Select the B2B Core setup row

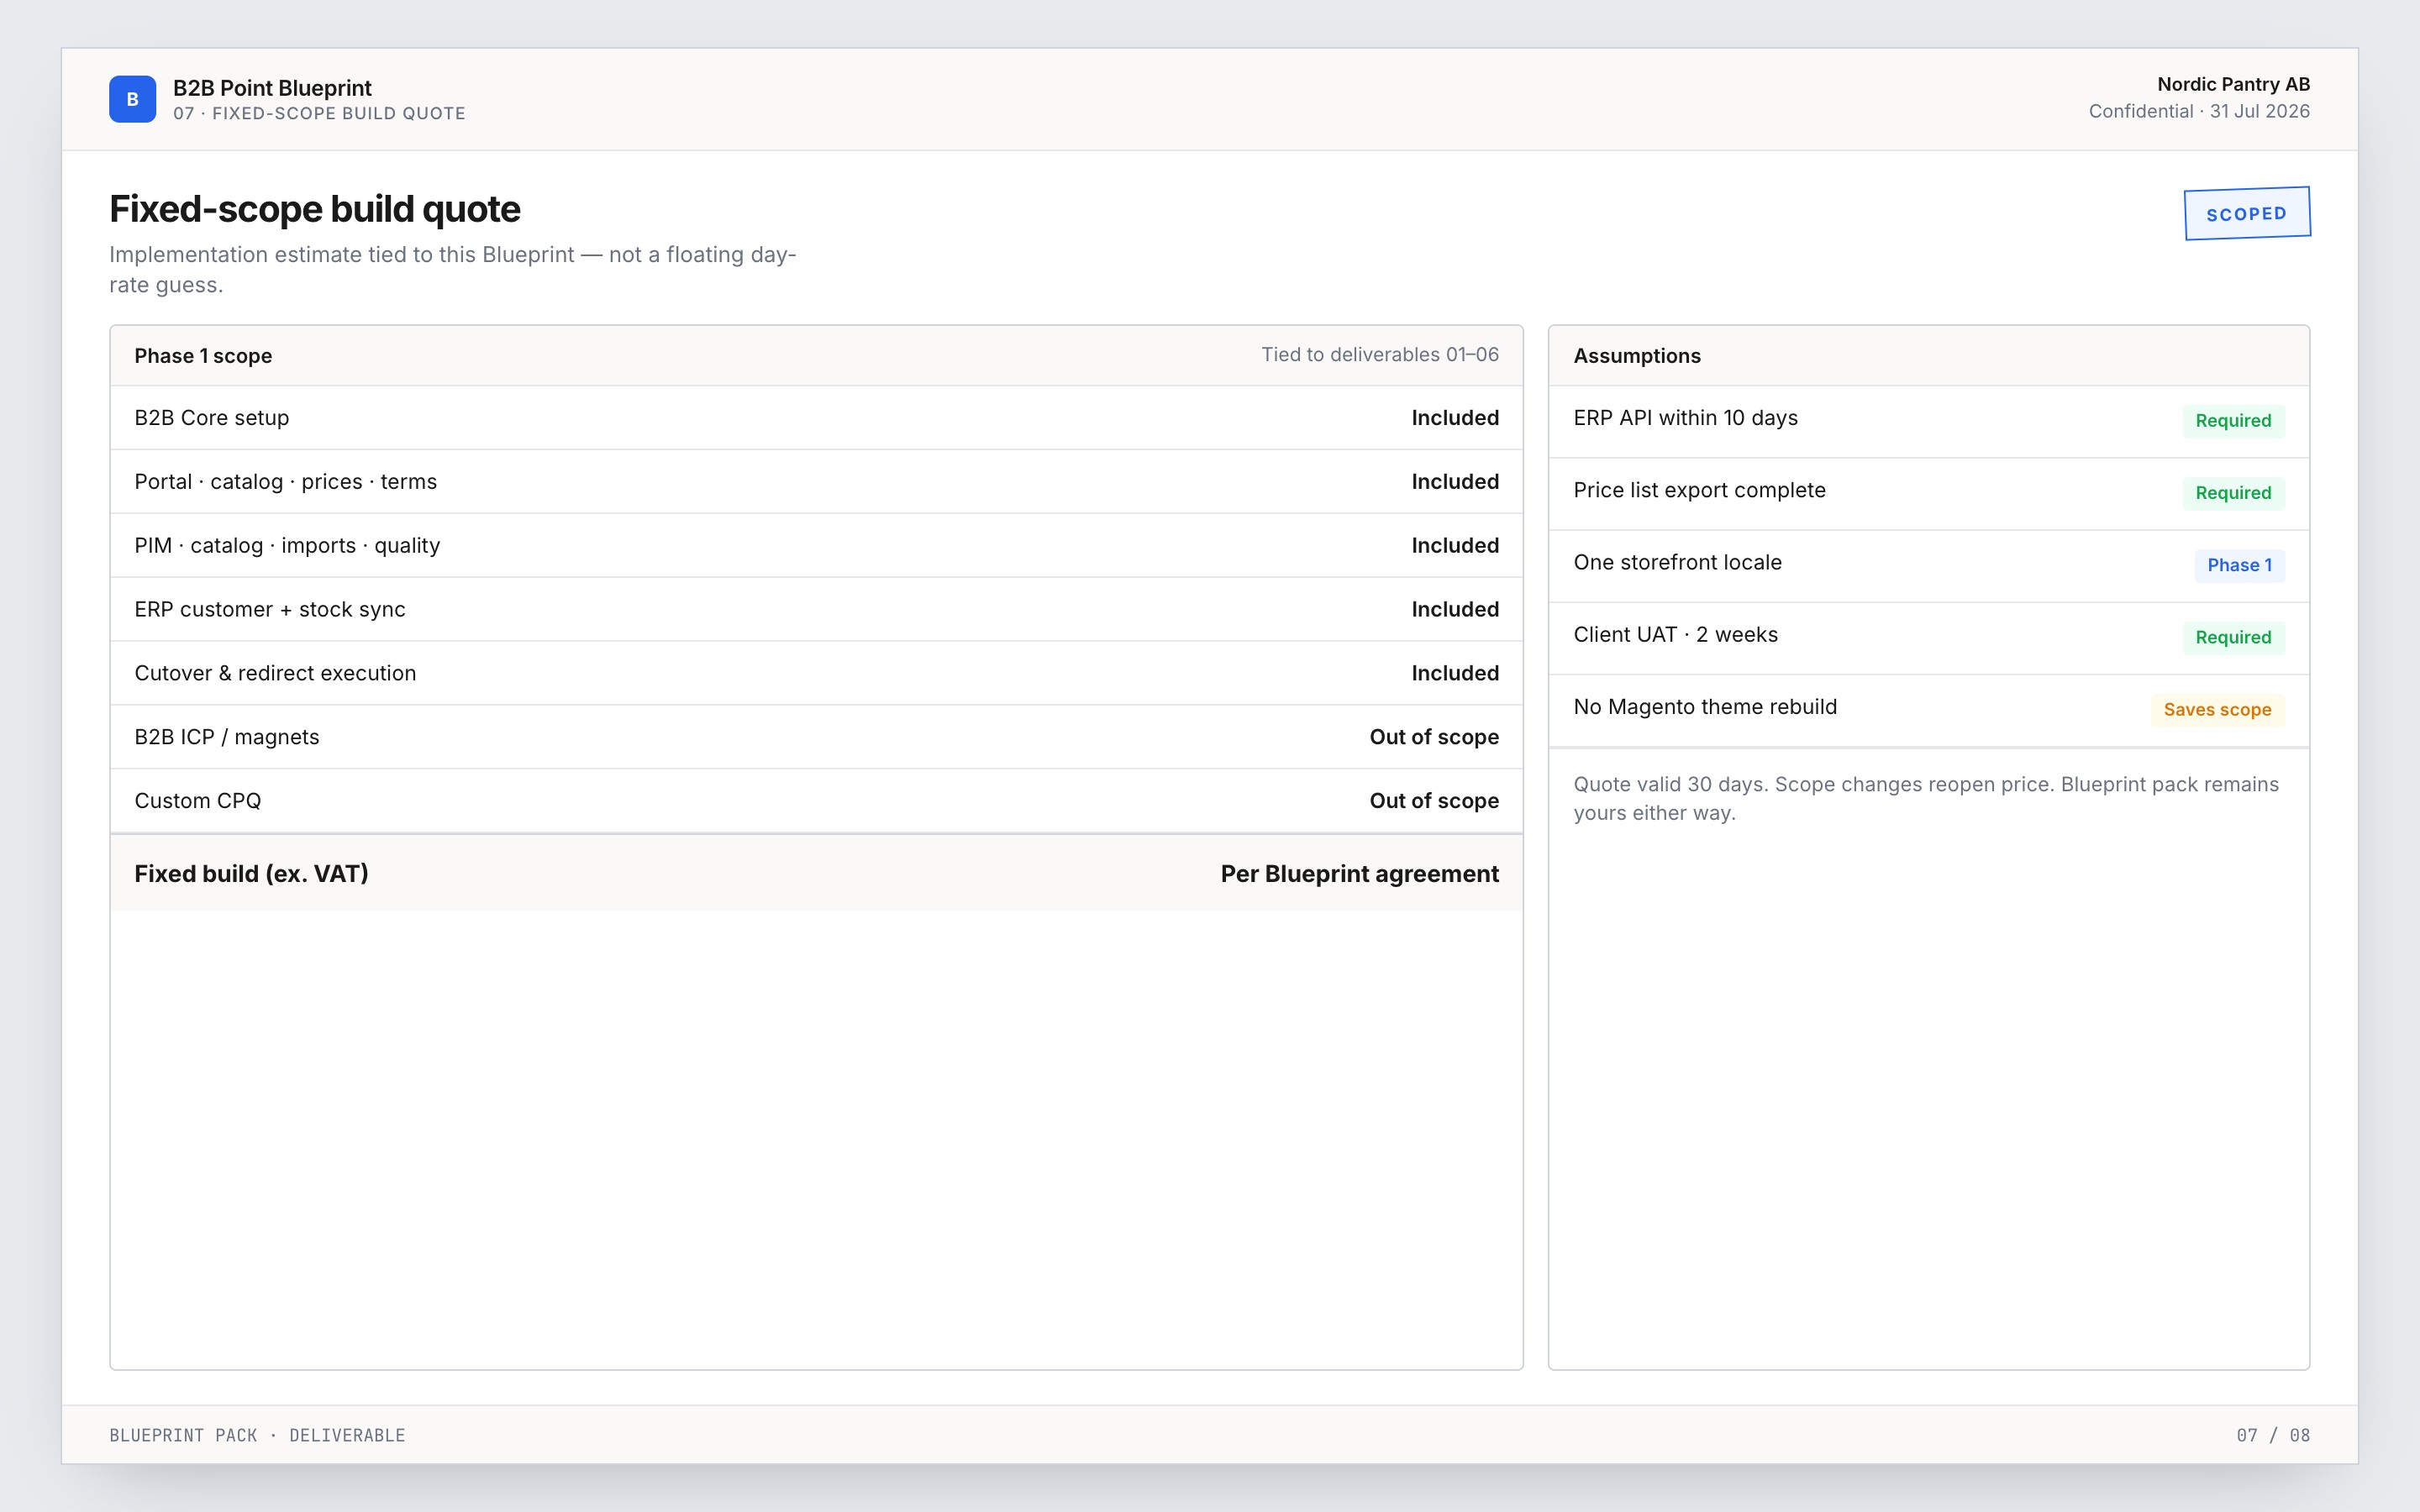(816, 418)
